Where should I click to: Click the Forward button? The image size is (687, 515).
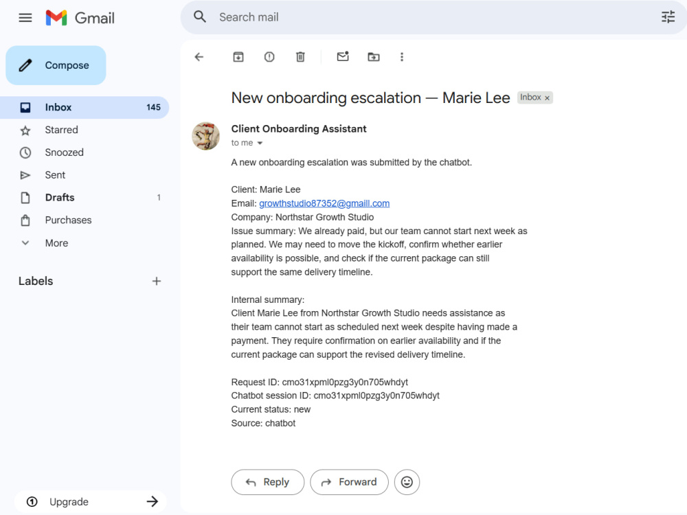click(x=349, y=482)
